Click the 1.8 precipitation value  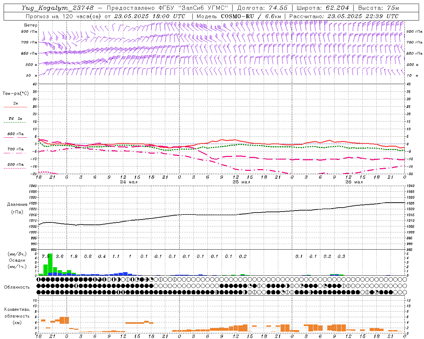[74, 257]
